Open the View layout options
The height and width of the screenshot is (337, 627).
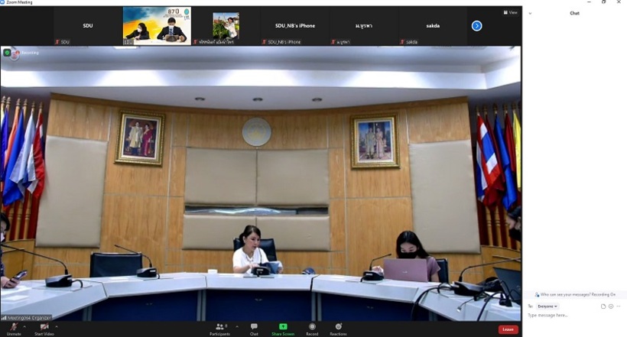pos(510,12)
